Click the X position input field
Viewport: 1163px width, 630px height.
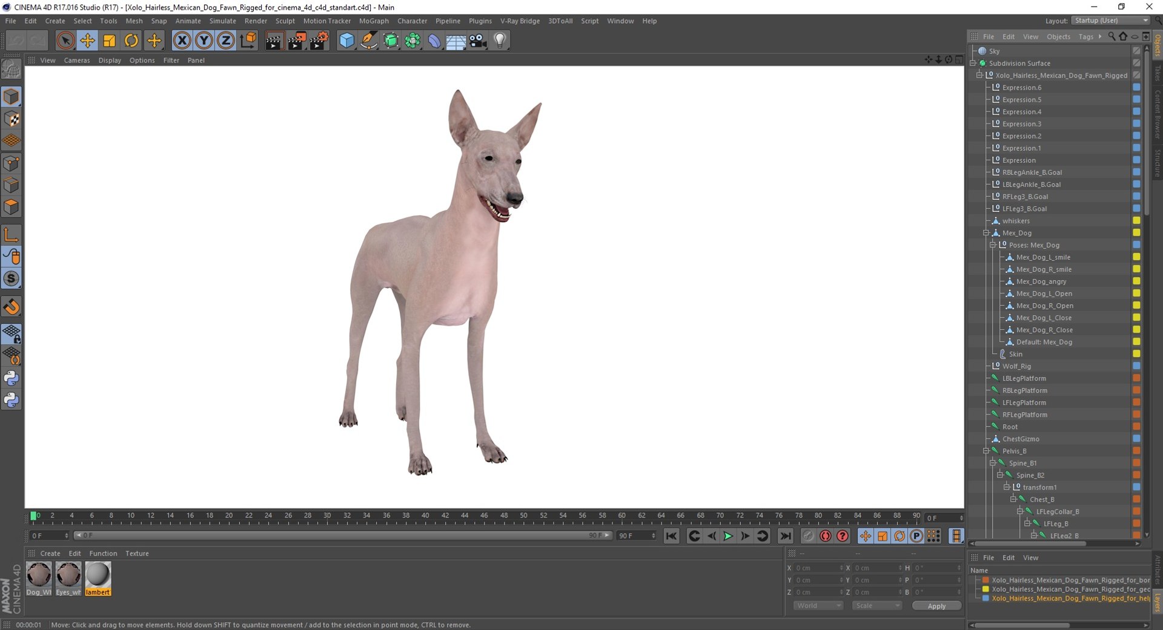[818, 568]
